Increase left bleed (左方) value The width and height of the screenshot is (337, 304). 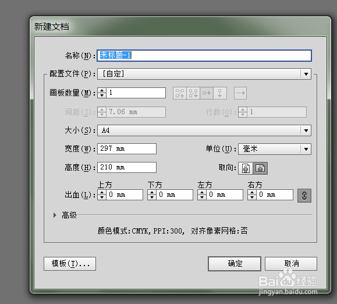tap(202, 192)
